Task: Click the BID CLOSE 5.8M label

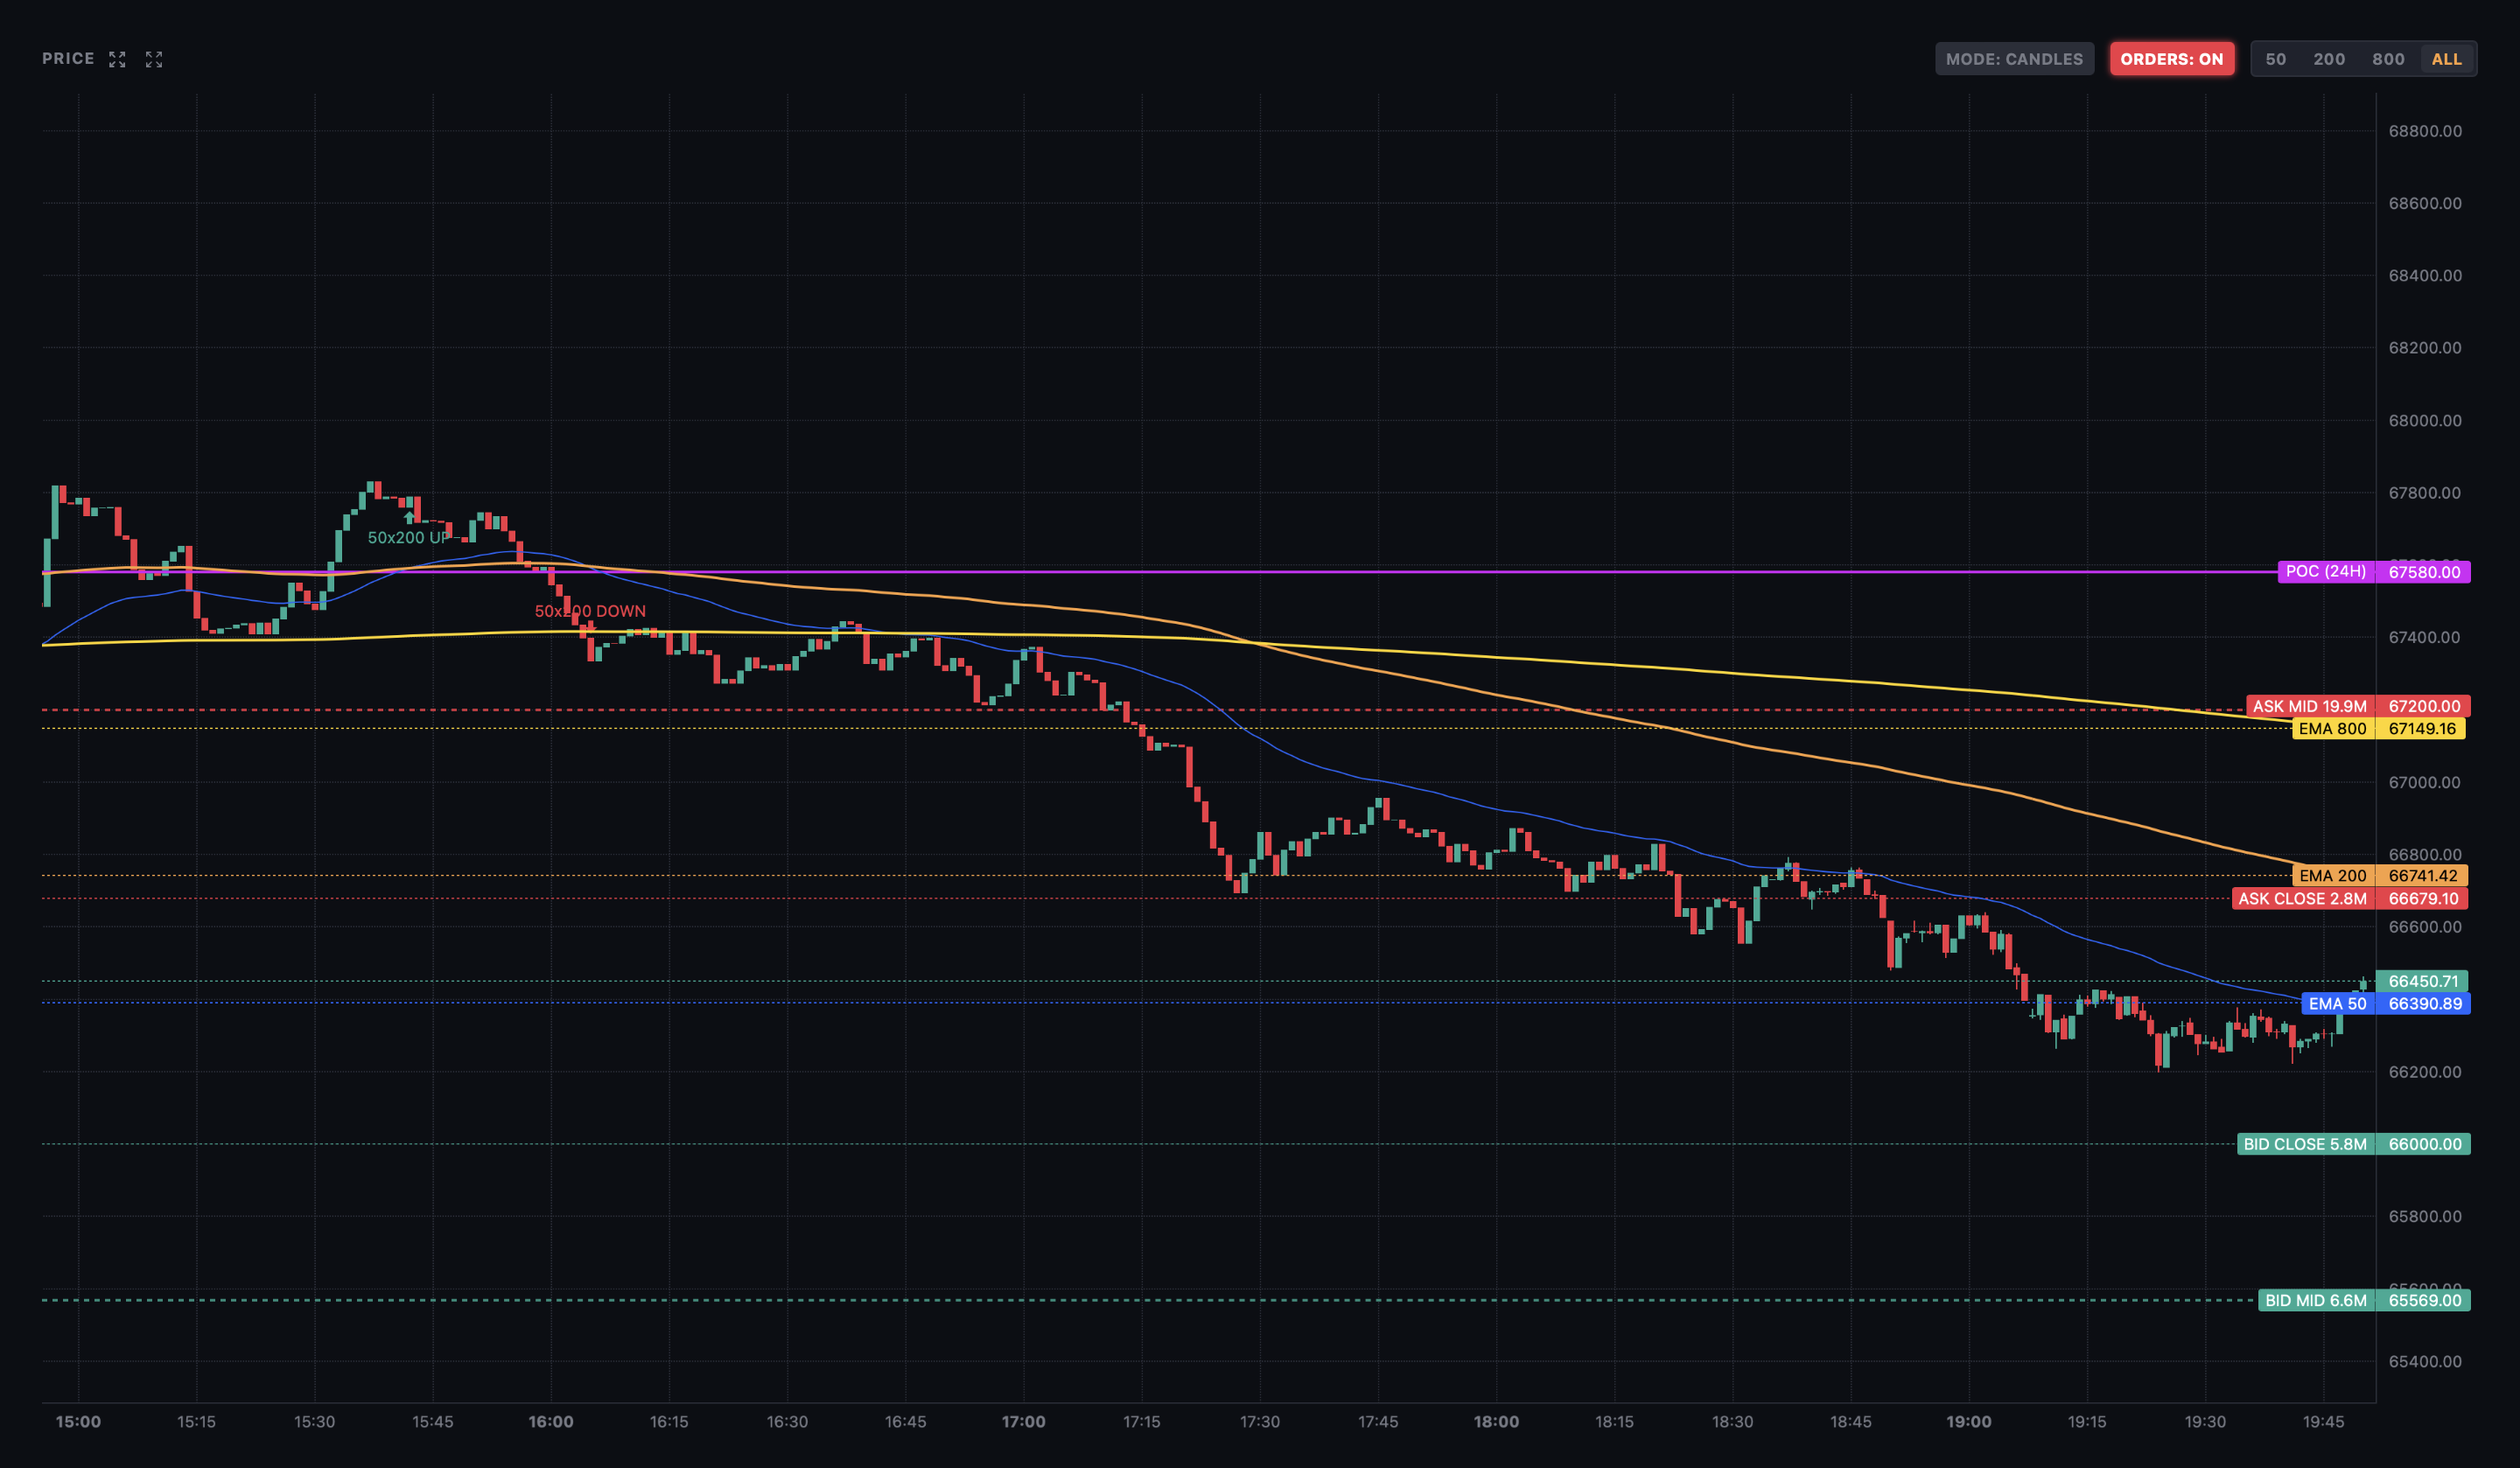Action: (2304, 1144)
